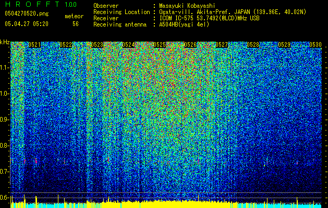The width and height of the screenshot is (328, 208).
Task: Click the Ogata-vill. Akita-Pref. JAPAN location text
Action: [233, 12]
